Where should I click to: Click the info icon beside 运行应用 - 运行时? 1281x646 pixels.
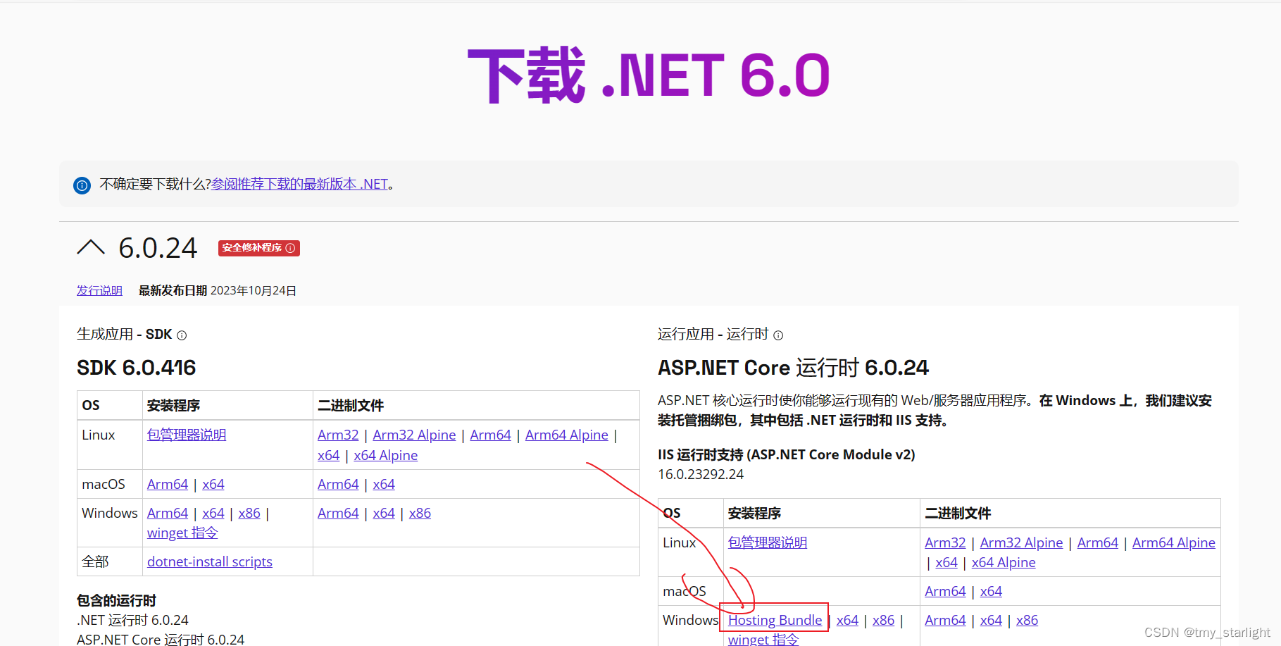(778, 335)
